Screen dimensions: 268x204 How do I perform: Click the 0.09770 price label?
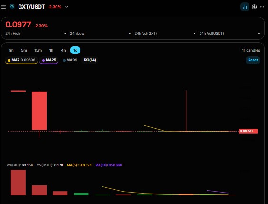tap(248, 131)
